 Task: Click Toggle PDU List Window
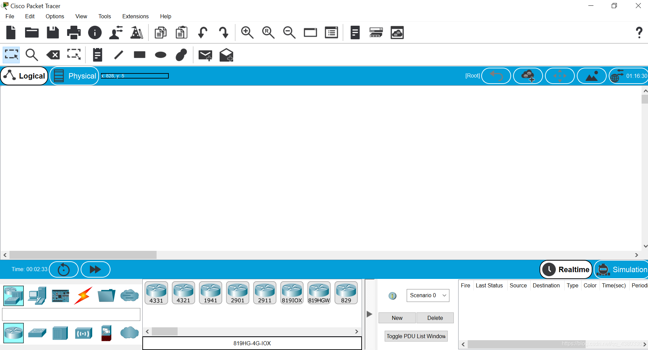416,336
